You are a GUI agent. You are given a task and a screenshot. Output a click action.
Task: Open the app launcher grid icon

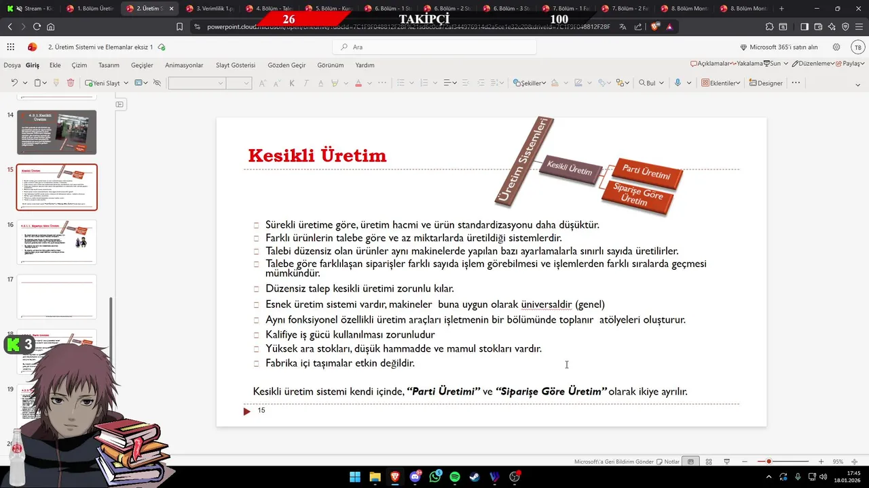tap(10, 47)
